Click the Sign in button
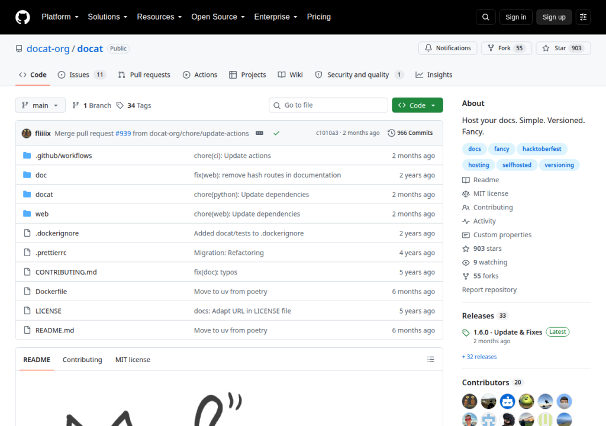This screenshot has width=606, height=426. click(x=515, y=17)
